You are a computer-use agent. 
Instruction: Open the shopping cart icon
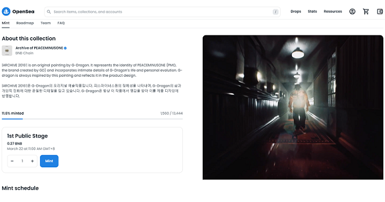coord(366,12)
